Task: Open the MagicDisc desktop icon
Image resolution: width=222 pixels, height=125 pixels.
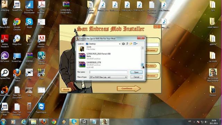Action: 17,40
